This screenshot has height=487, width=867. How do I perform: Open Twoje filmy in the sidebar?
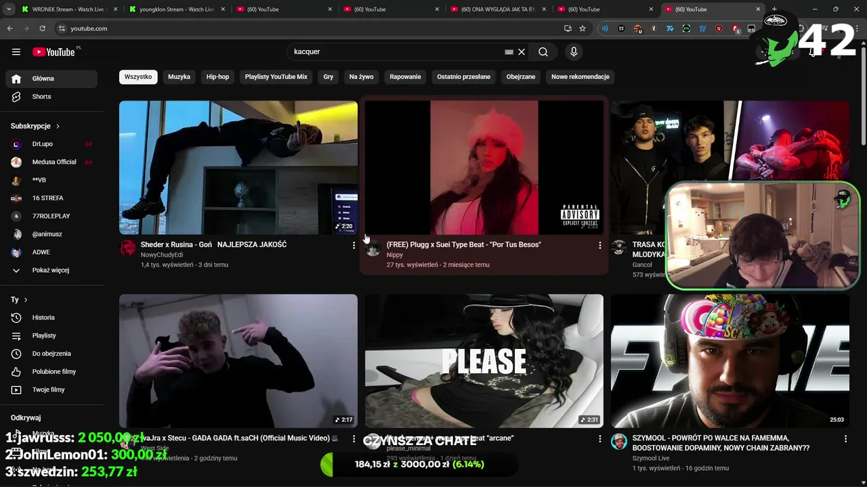pos(51,390)
